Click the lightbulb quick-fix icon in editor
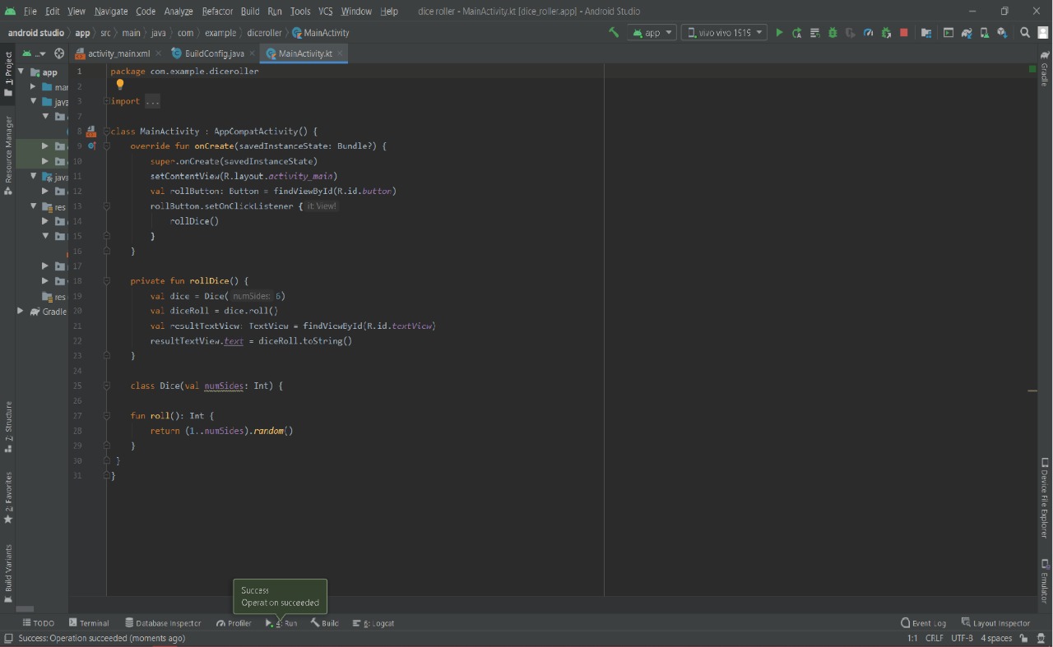This screenshot has height=647, width=1053. click(x=120, y=85)
